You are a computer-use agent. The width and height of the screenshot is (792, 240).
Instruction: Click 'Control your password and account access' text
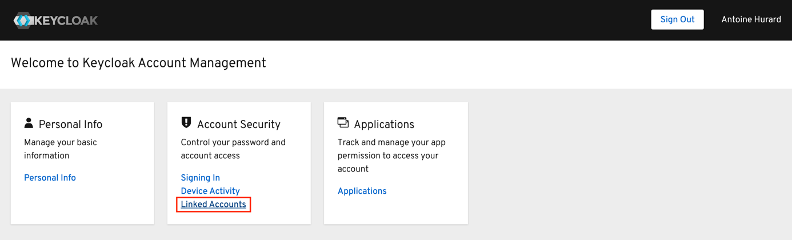233,149
